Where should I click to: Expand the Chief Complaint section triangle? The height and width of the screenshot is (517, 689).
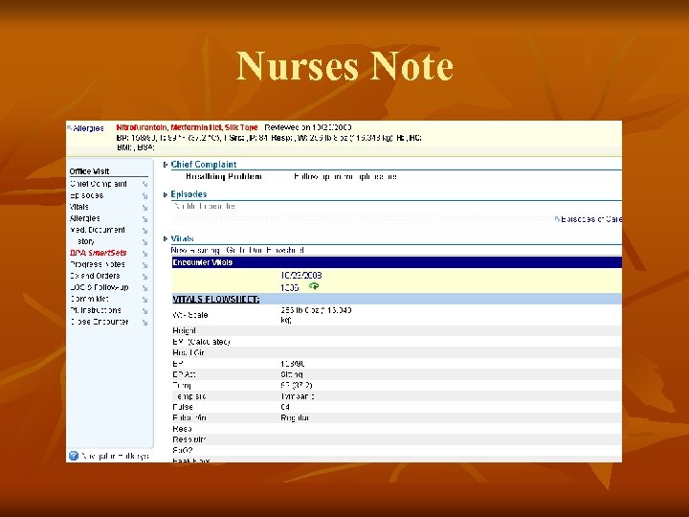click(x=166, y=165)
